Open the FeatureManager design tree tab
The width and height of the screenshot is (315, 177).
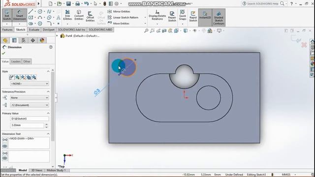point(5,40)
